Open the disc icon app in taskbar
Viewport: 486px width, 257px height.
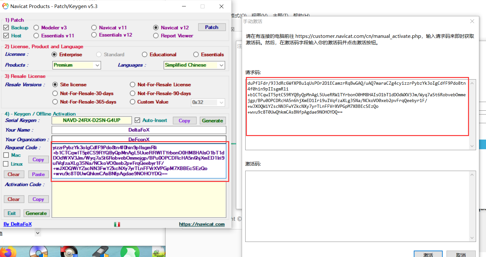[39, 252]
